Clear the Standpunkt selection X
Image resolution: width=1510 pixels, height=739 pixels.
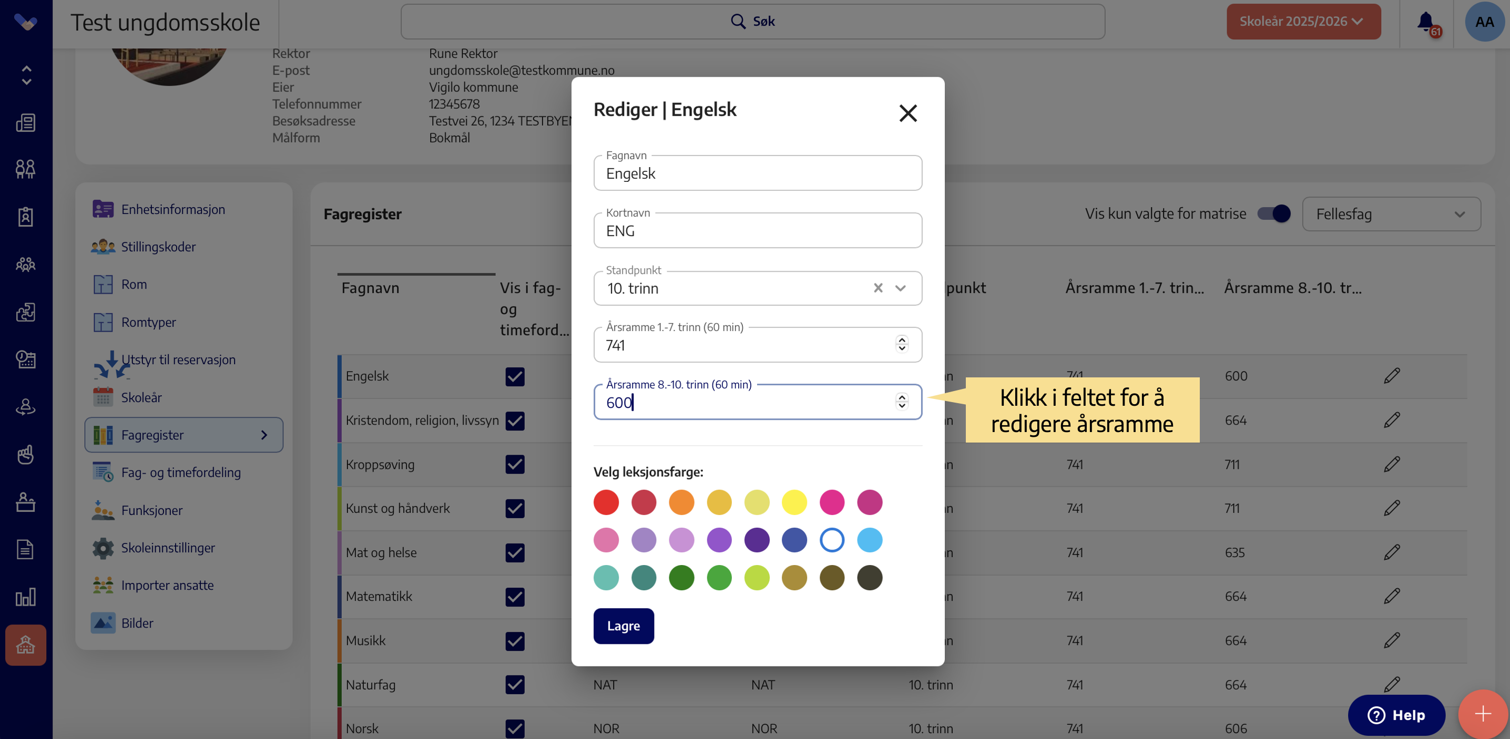878,288
